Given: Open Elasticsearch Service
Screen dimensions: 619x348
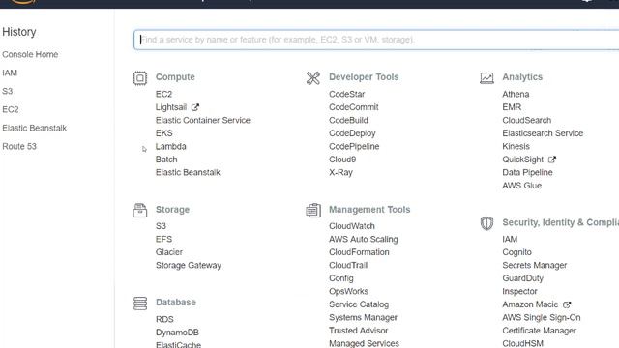Looking at the screenshot, I should (543, 133).
